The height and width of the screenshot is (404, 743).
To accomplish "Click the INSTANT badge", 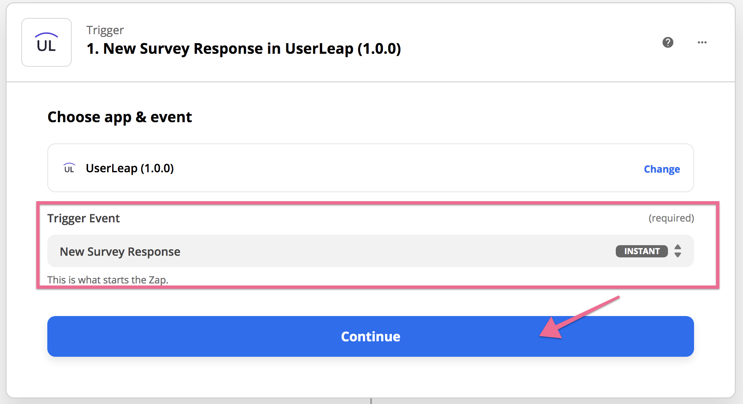I will pyautogui.click(x=641, y=251).
